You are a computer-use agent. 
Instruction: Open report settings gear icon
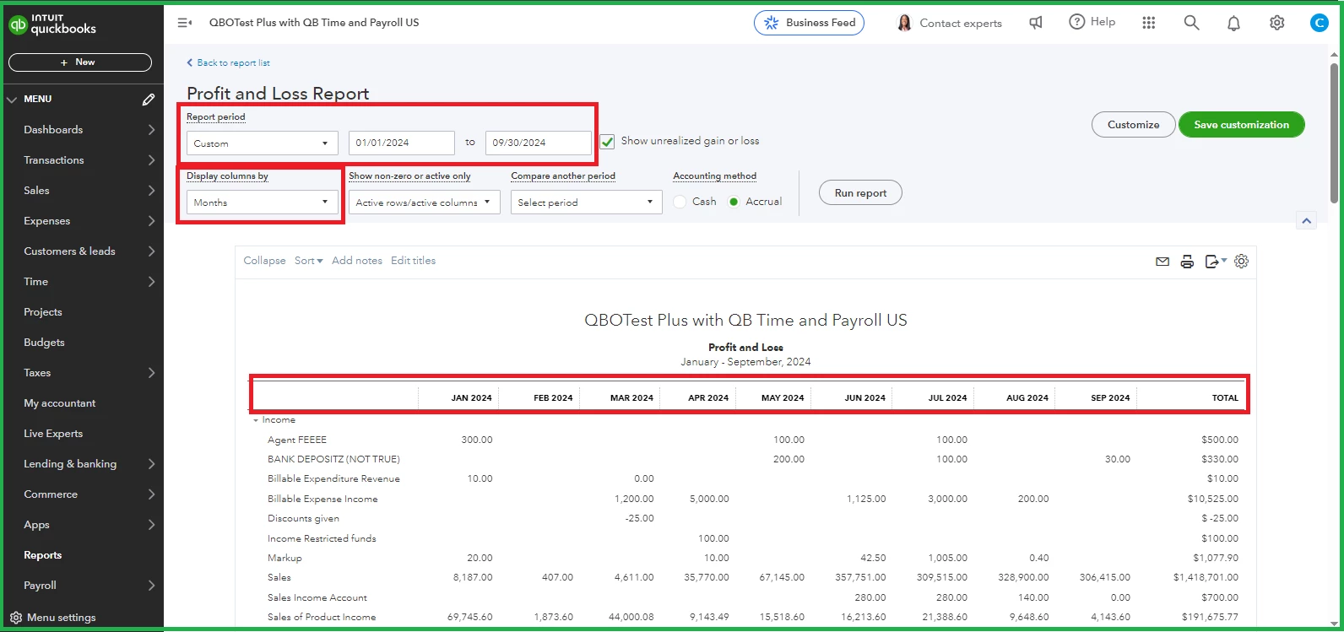pos(1241,262)
